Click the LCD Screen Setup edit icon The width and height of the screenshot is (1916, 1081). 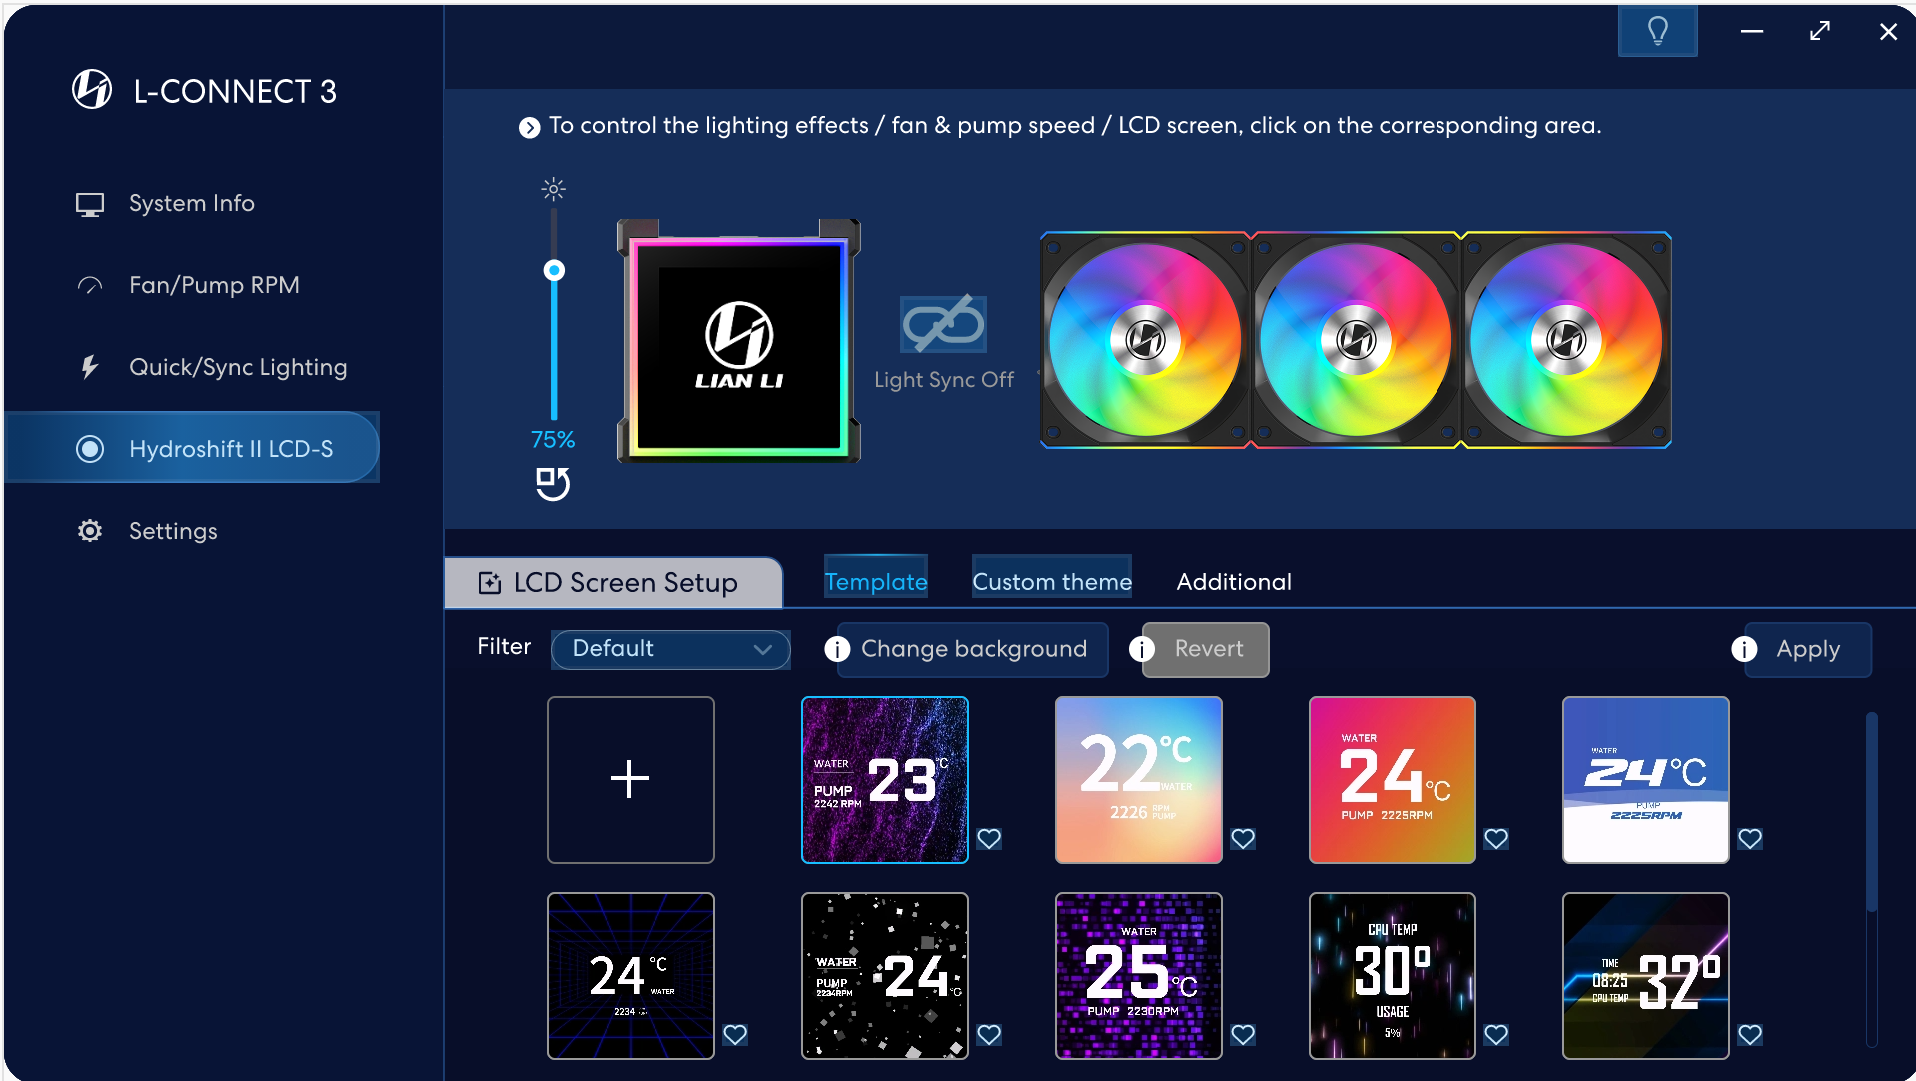[489, 583]
